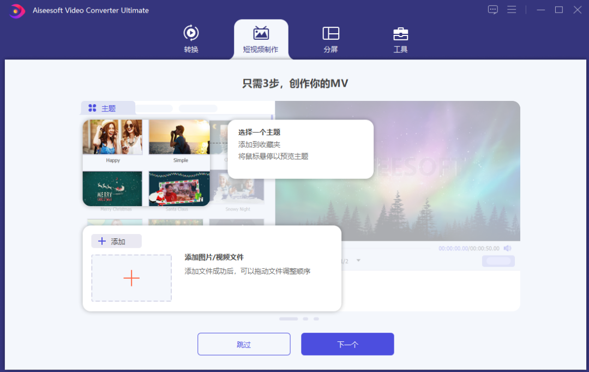The width and height of the screenshot is (589, 372).
Task: Select the Merry Christmas theme thumbnail
Action: click(112, 189)
